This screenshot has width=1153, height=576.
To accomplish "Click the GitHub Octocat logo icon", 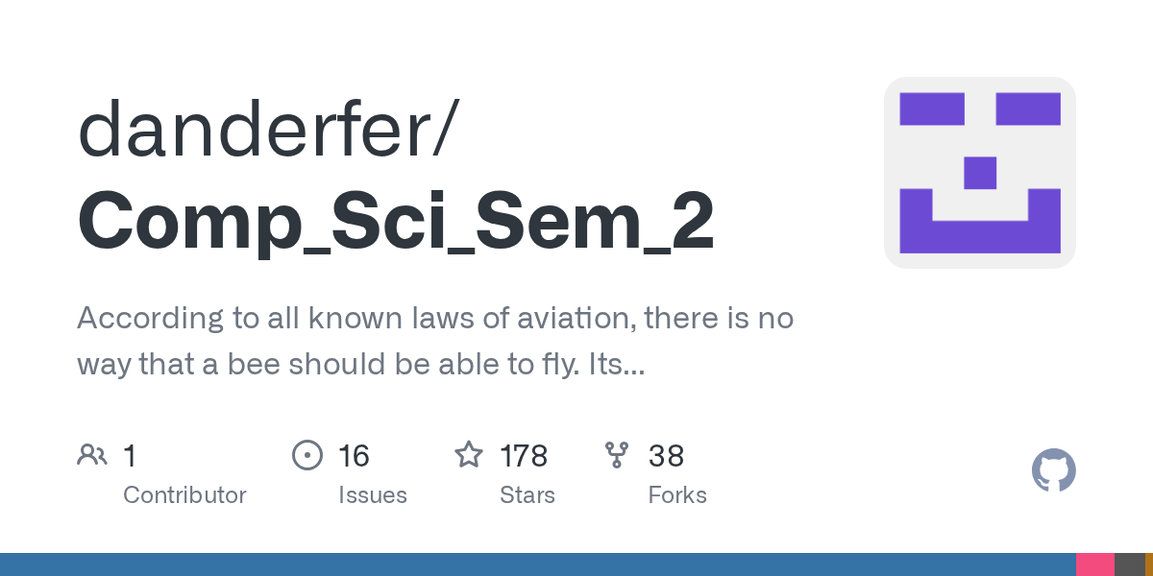I will click(1053, 470).
